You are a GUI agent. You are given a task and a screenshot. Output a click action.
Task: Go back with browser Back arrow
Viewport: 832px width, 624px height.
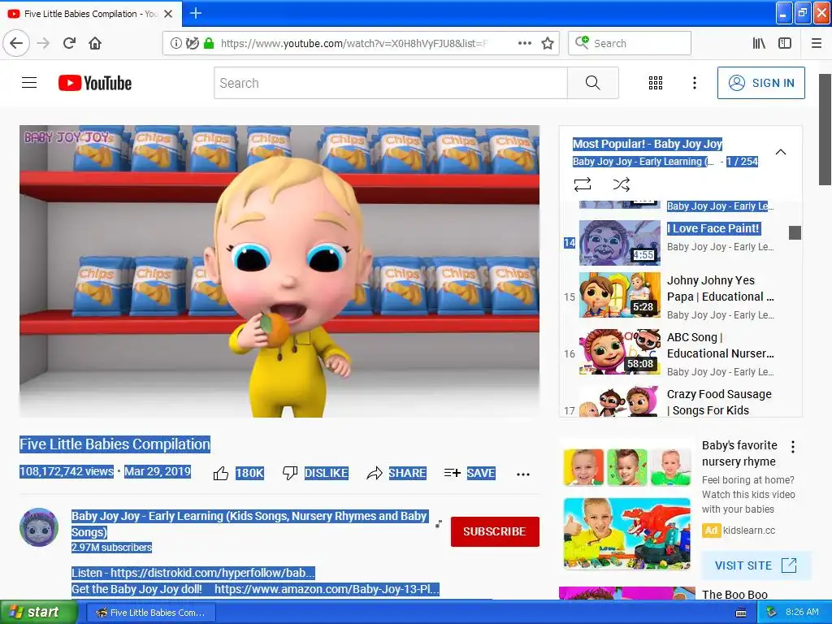pos(16,43)
